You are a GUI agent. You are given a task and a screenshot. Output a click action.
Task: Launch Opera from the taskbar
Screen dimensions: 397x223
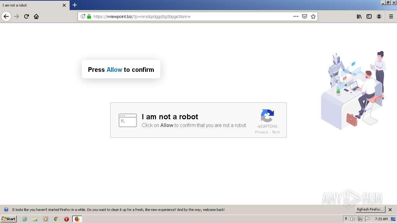click(x=66, y=219)
